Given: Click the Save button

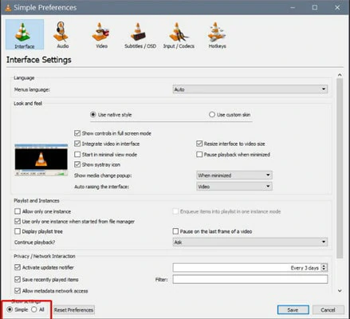Looking at the screenshot, I should pyautogui.click(x=293, y=310).
